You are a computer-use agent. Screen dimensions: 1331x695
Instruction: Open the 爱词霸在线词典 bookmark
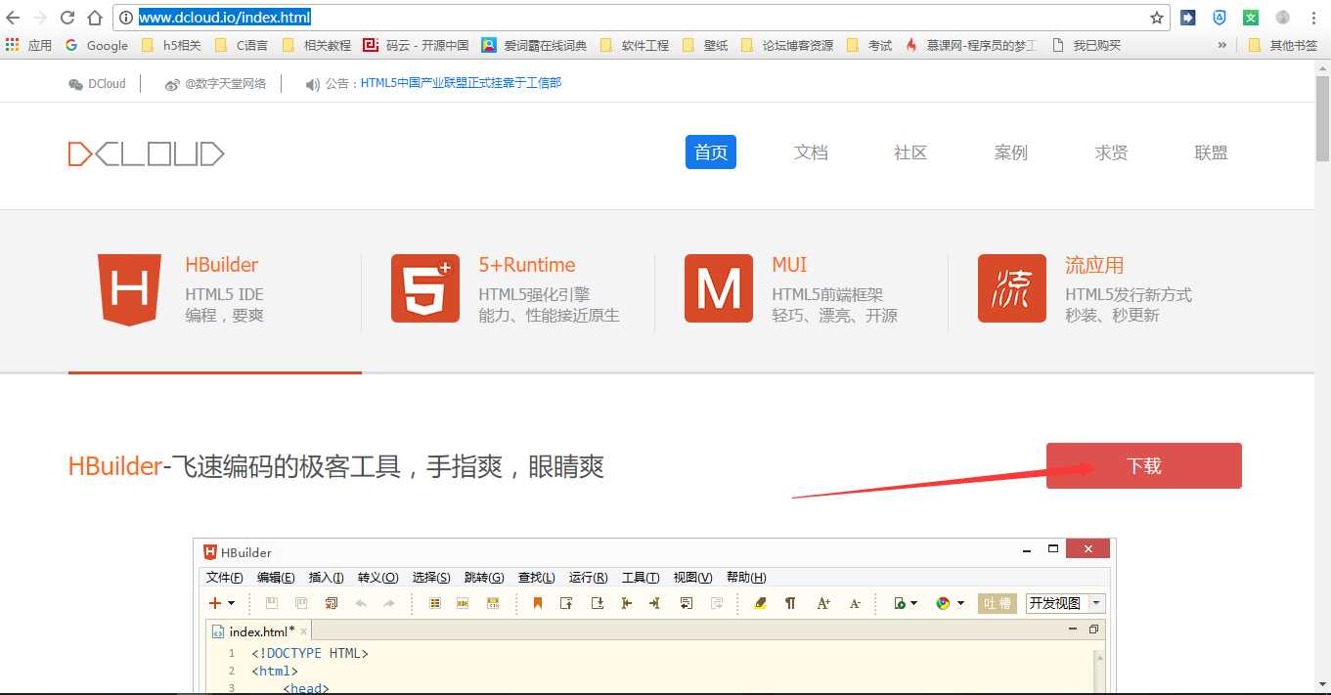click(x=534, y=45)
